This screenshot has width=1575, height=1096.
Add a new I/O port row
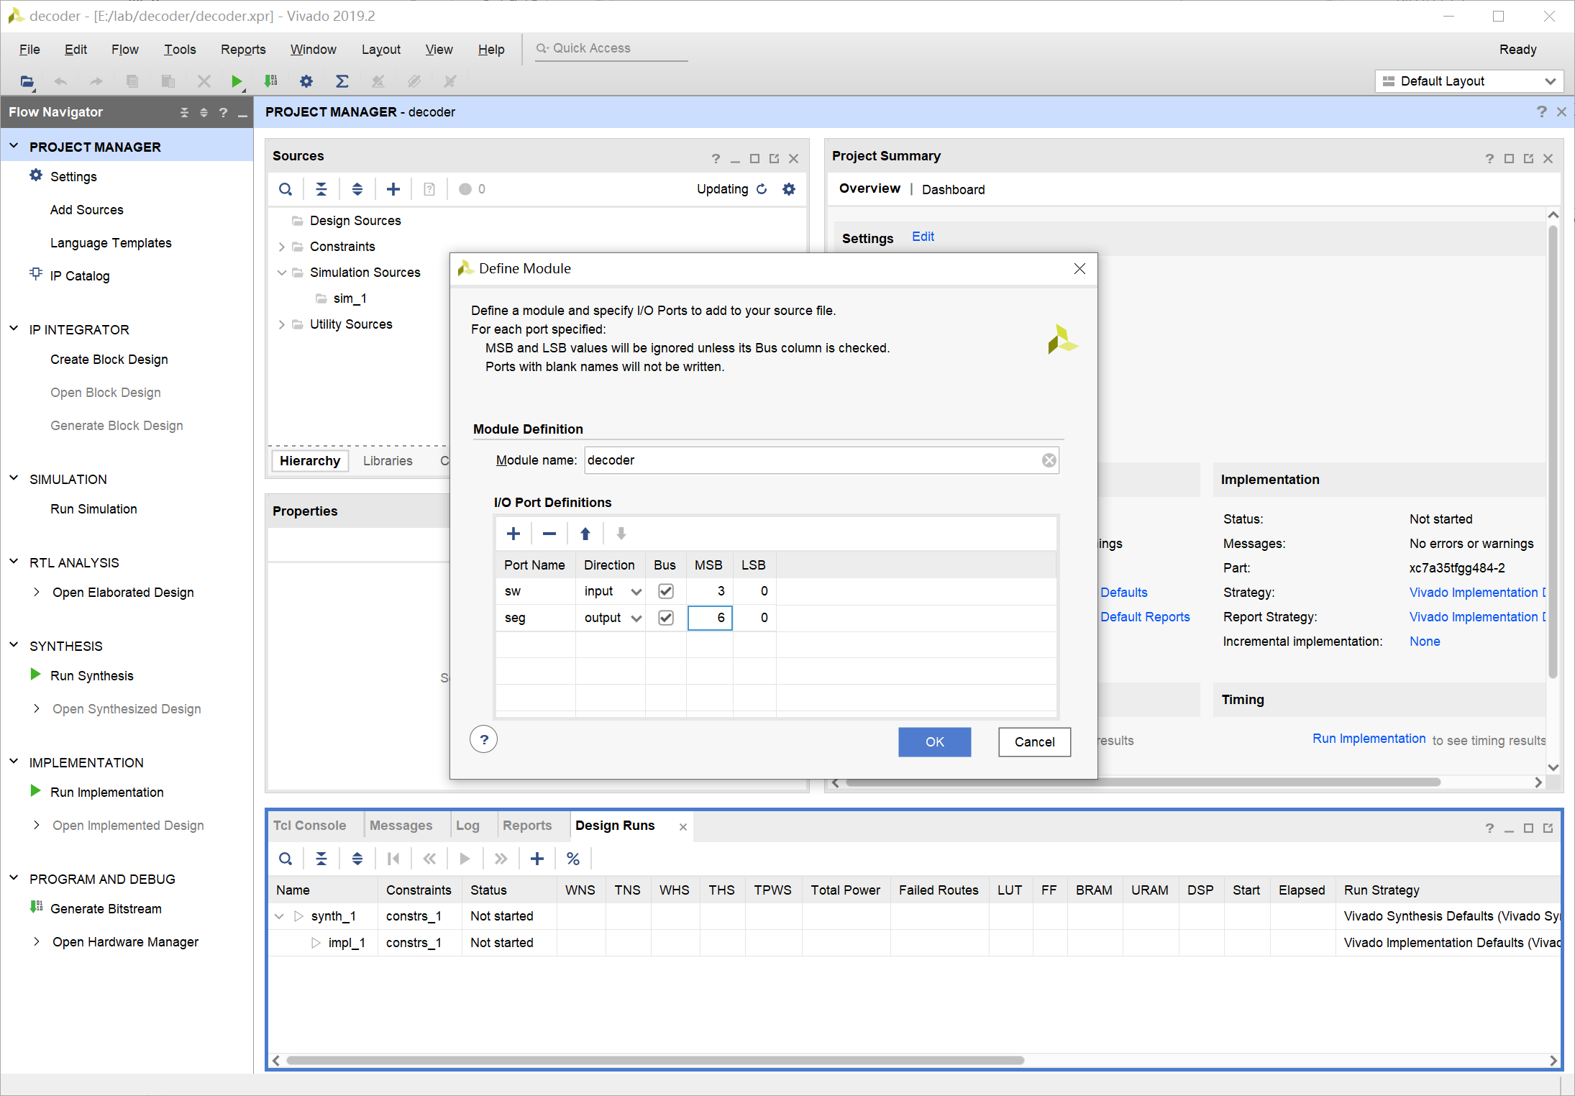point(513,534)
